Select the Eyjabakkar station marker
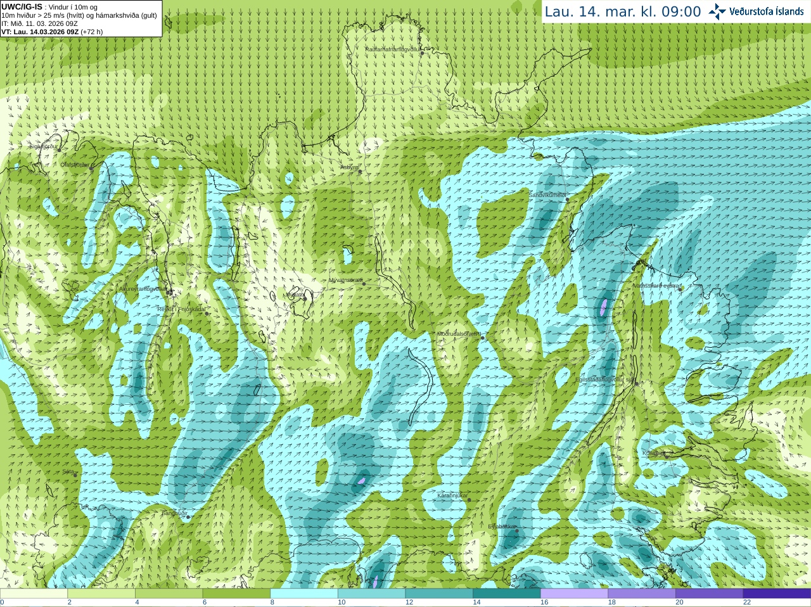The height and width of the screenshot is (607, 811). click(517, 530)
